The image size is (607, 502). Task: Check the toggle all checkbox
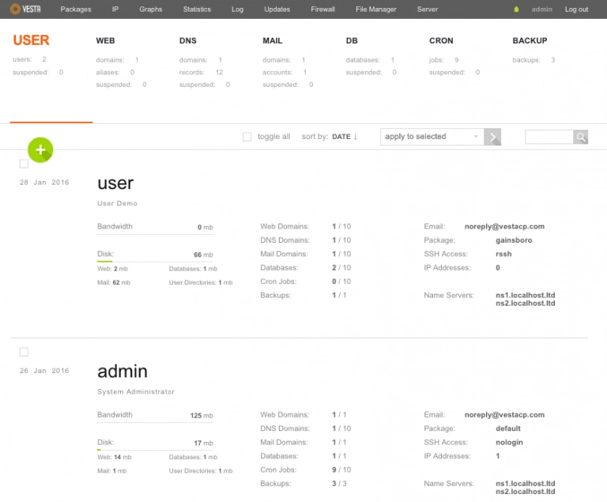click(x=247, y=137)
